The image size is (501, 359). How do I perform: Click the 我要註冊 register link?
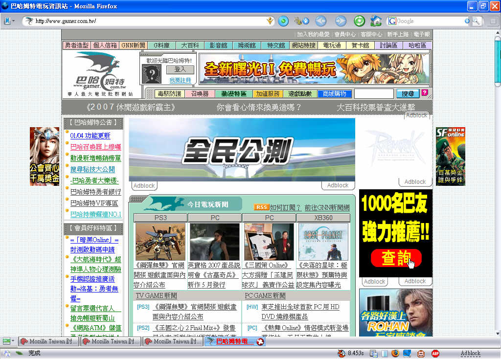click(180, 80)
